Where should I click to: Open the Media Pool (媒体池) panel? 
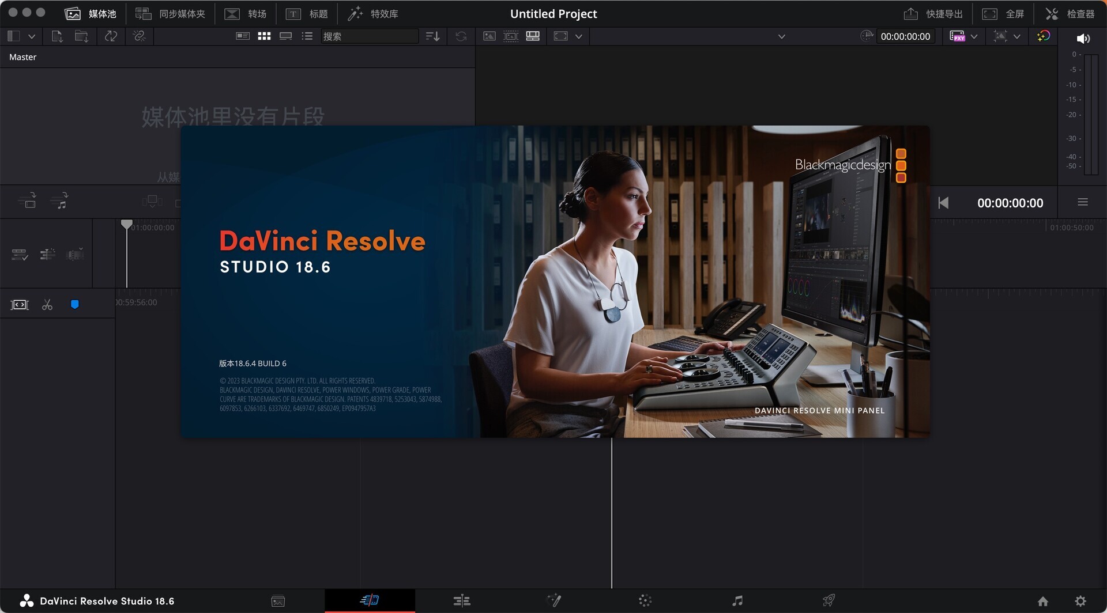[91, 14]
